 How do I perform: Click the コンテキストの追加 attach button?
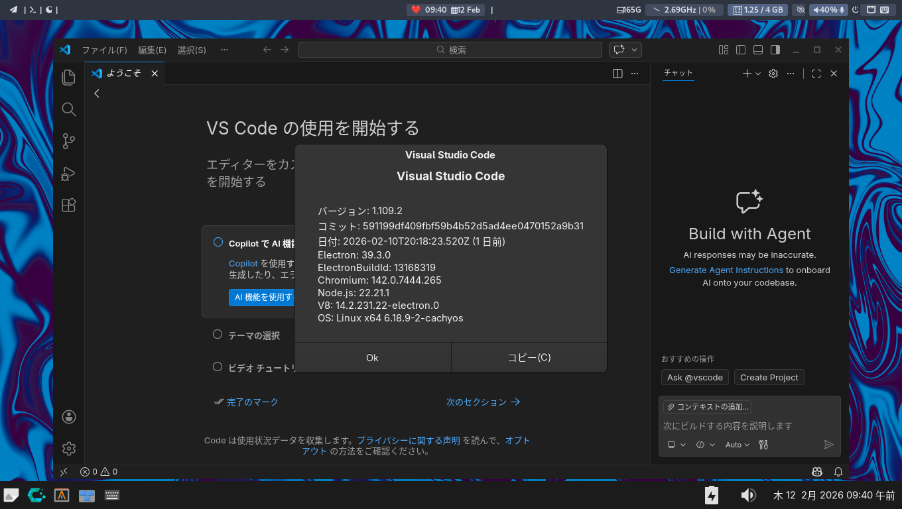[x=708, y=407]
